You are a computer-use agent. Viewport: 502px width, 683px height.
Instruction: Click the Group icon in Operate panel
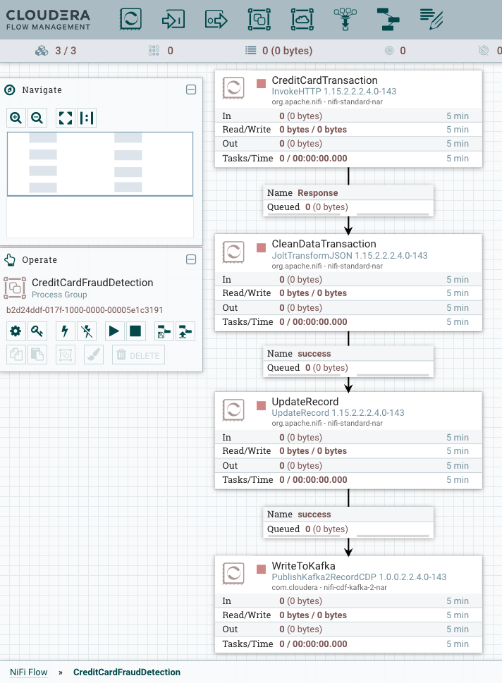pos(66,355)
